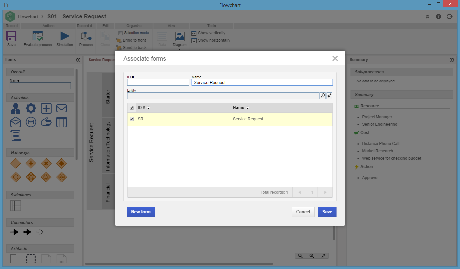460x269 pixels.
Task: Toggle the select-all checkbox in grid header
Action: [132, 108]
